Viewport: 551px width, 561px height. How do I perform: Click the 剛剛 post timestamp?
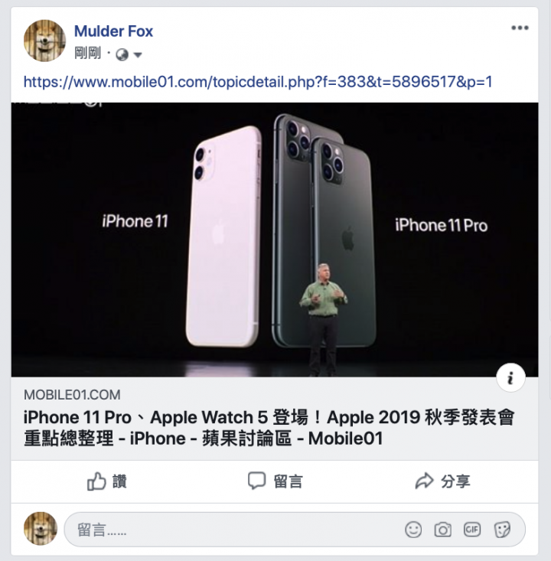(x=87, y=54)
